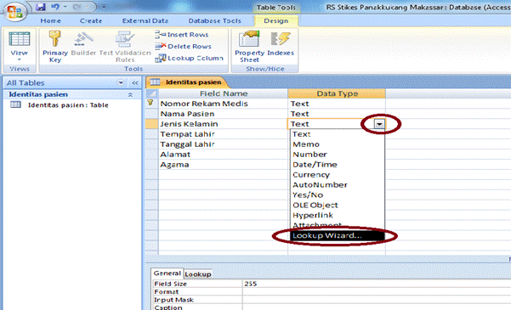The height and width of the screenshot is (310, 511).
Task: Click Lookup Column in Tools group
Action: coord(190,58)
